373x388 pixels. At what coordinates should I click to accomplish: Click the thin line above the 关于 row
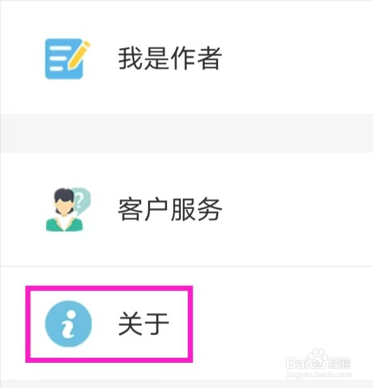[186, 266]
